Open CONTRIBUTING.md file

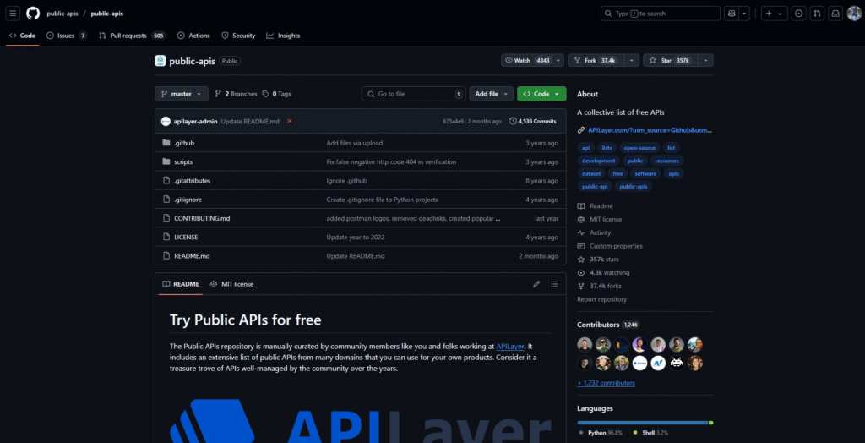[x=202, y=218]
